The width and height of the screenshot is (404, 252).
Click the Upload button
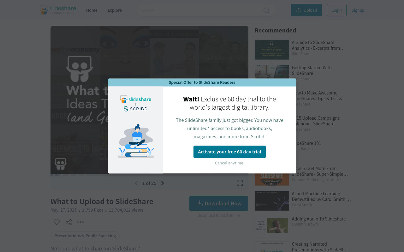306,10
